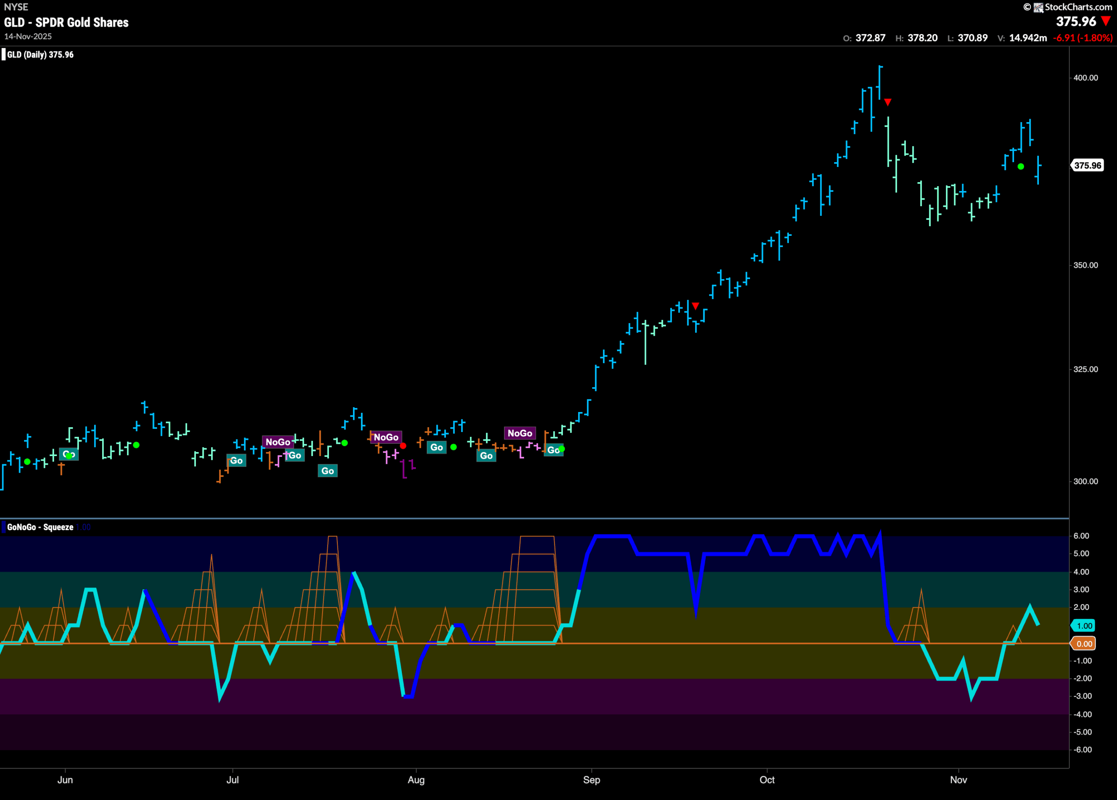Click the red down arrow beside 375.96

point(1106,21)
